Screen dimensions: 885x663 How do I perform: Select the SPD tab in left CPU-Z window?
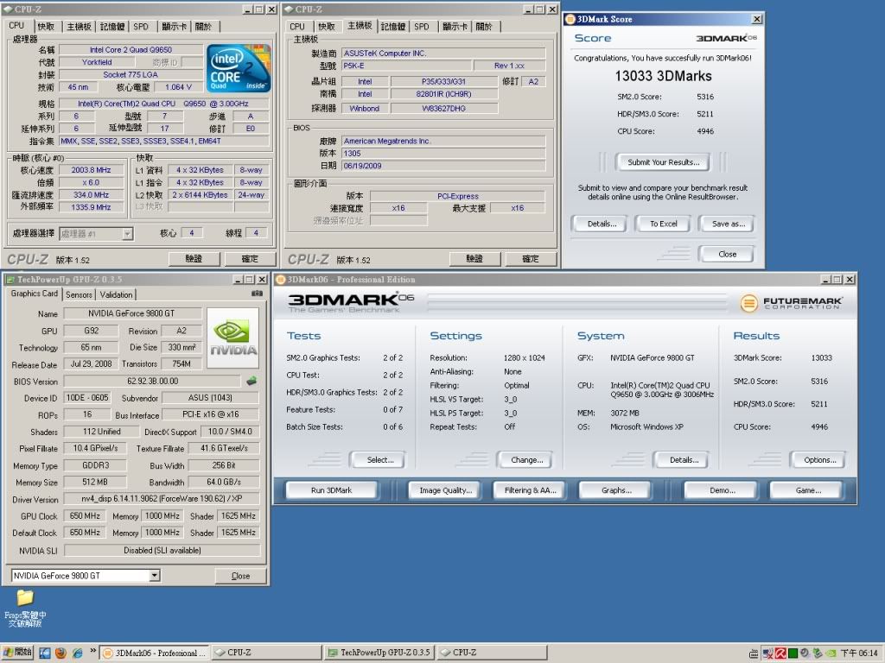141,27
